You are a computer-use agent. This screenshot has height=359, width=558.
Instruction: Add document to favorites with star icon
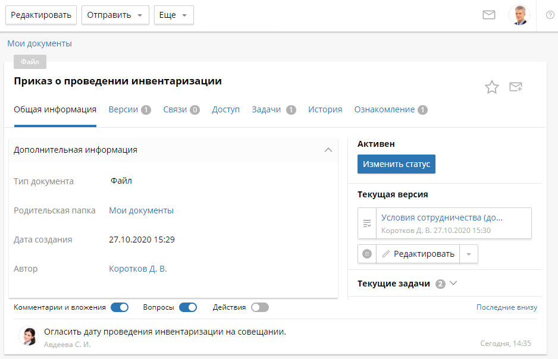tap(492, 87)
